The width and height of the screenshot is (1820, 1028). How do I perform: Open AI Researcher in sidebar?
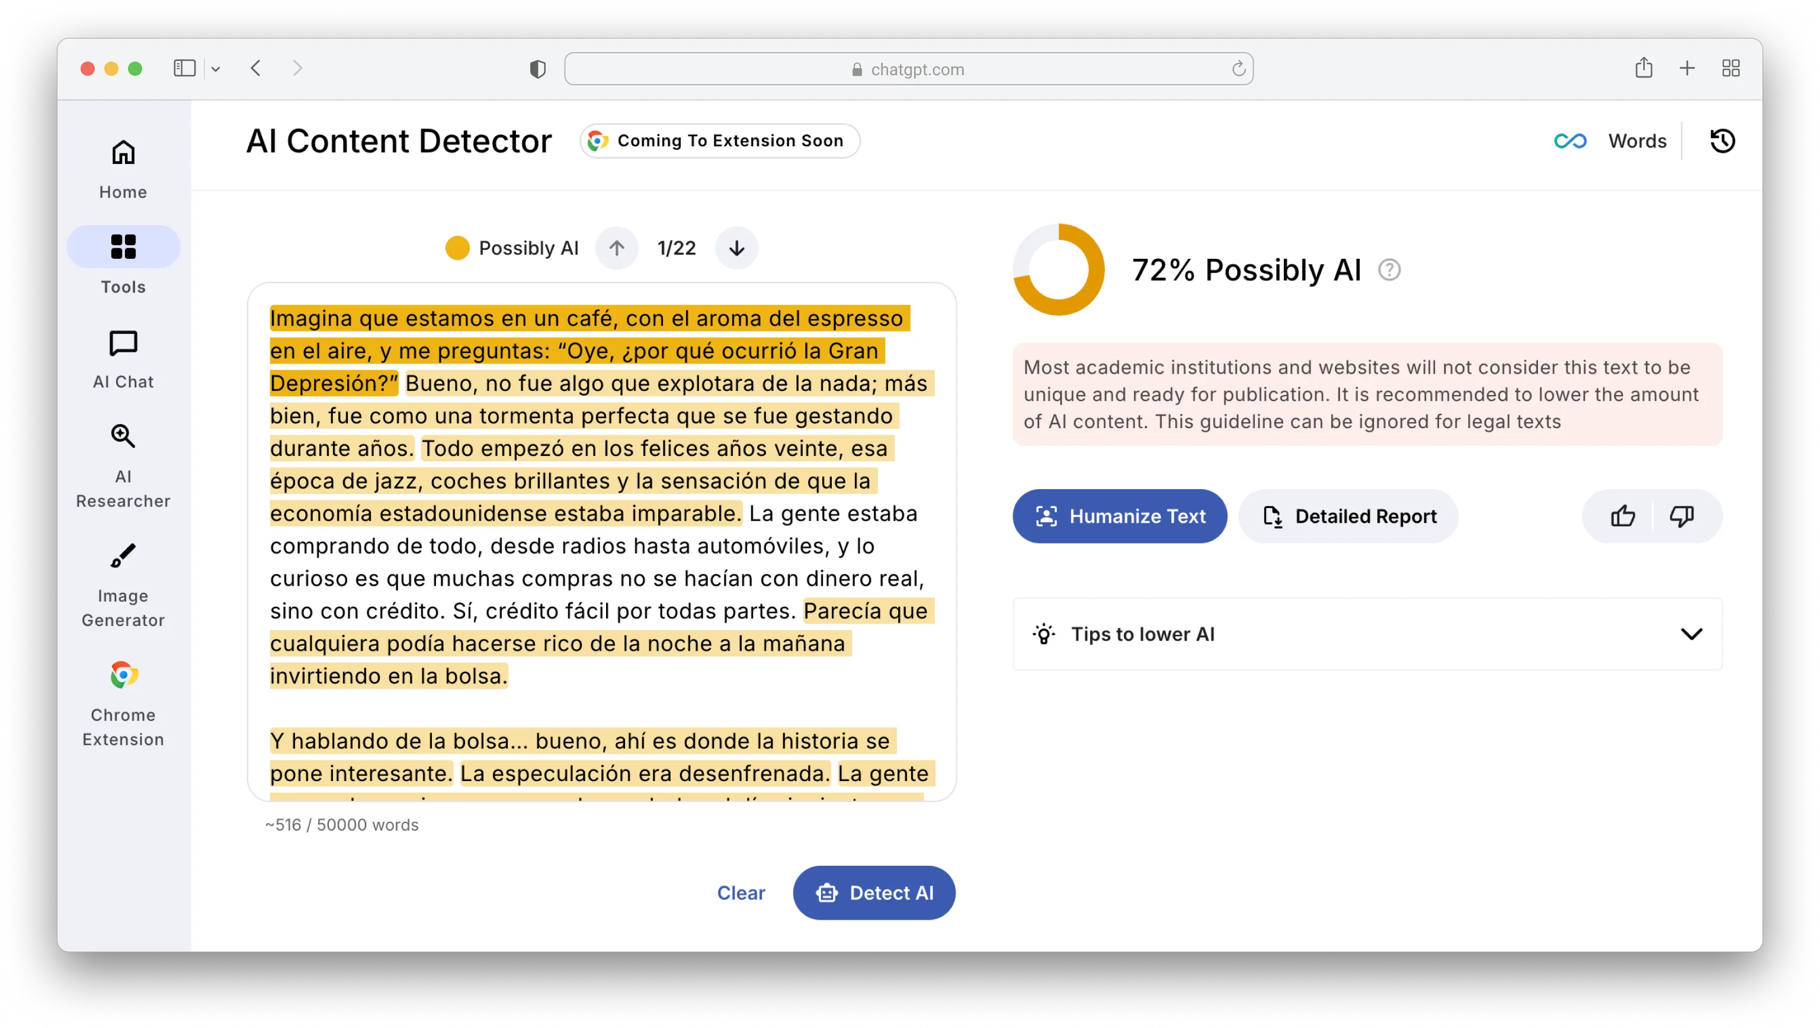point(123,466)
